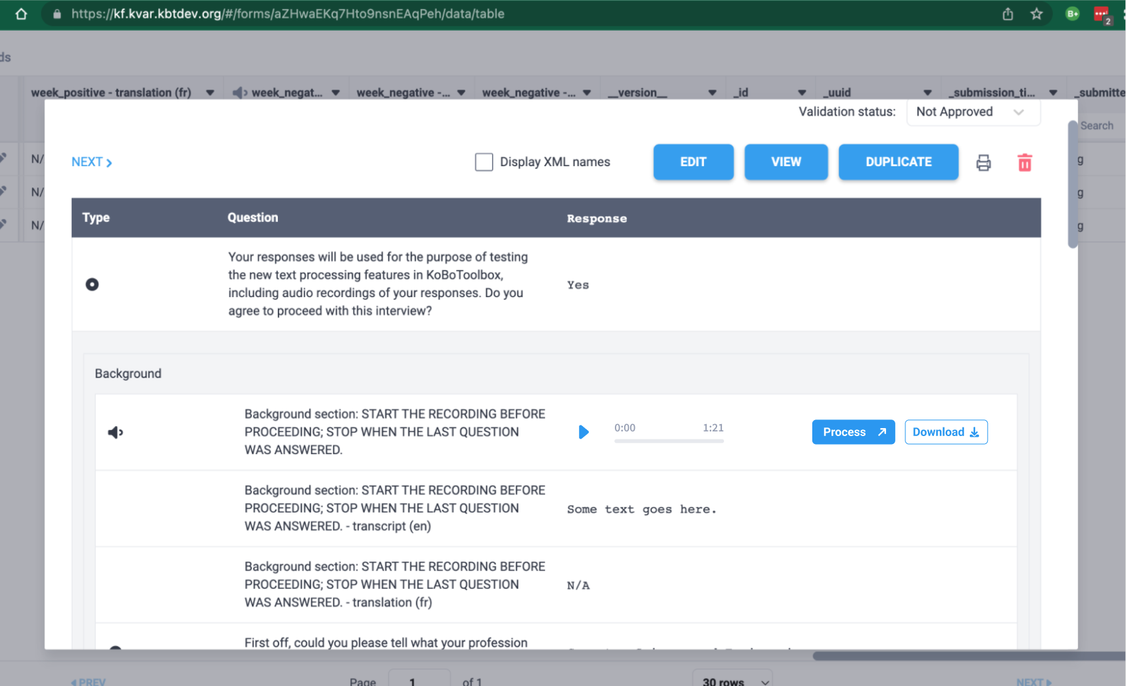1126x686 pixels.
Task: Click the padlock icon in the address bar
Action: 56,13
